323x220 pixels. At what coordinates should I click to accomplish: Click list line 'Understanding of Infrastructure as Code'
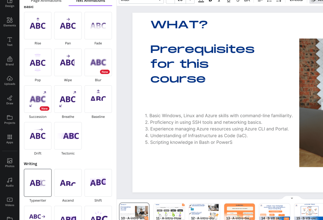pyautogui.click(x=196, y=136)
